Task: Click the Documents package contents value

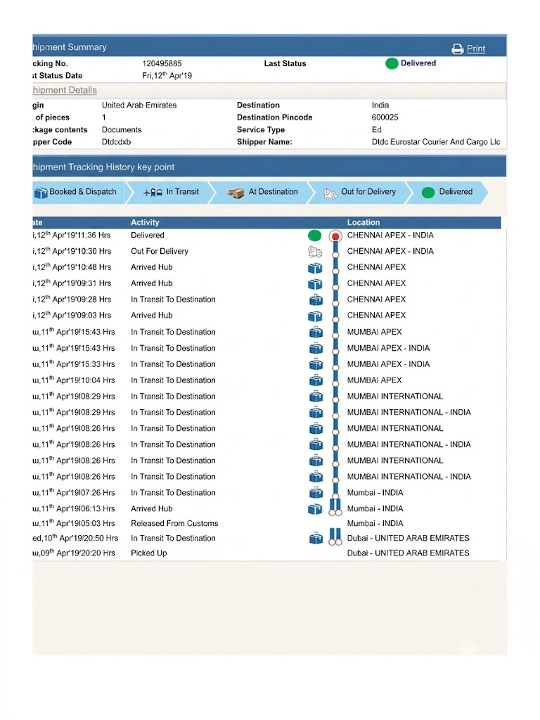Action: (x=122, y=130)
